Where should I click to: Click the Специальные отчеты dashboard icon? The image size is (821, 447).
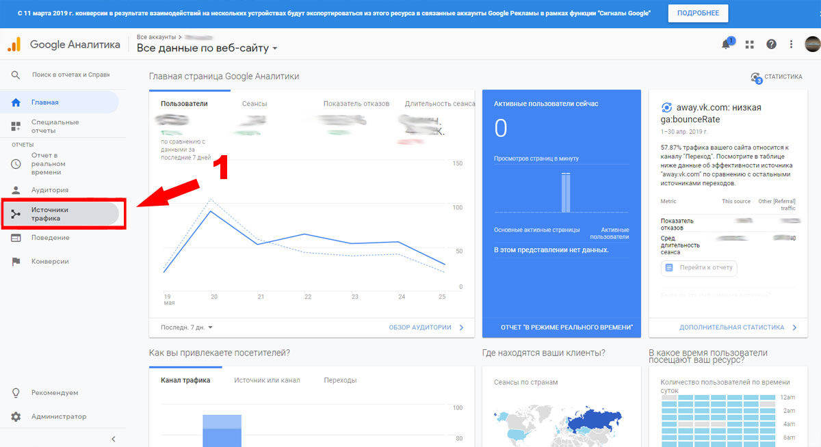tap(16, 126)
